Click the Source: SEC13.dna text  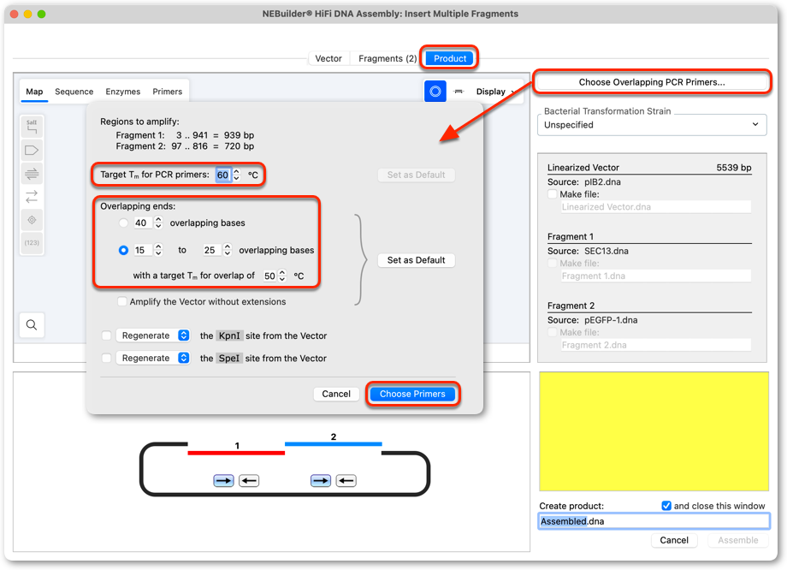tap(588, 251)
